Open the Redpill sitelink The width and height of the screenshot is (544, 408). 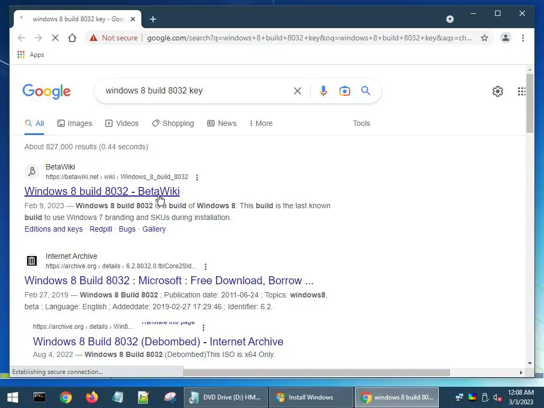[100, 229]
